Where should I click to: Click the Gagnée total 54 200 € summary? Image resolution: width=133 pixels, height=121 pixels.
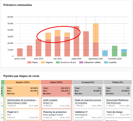[x=23, y=88]
